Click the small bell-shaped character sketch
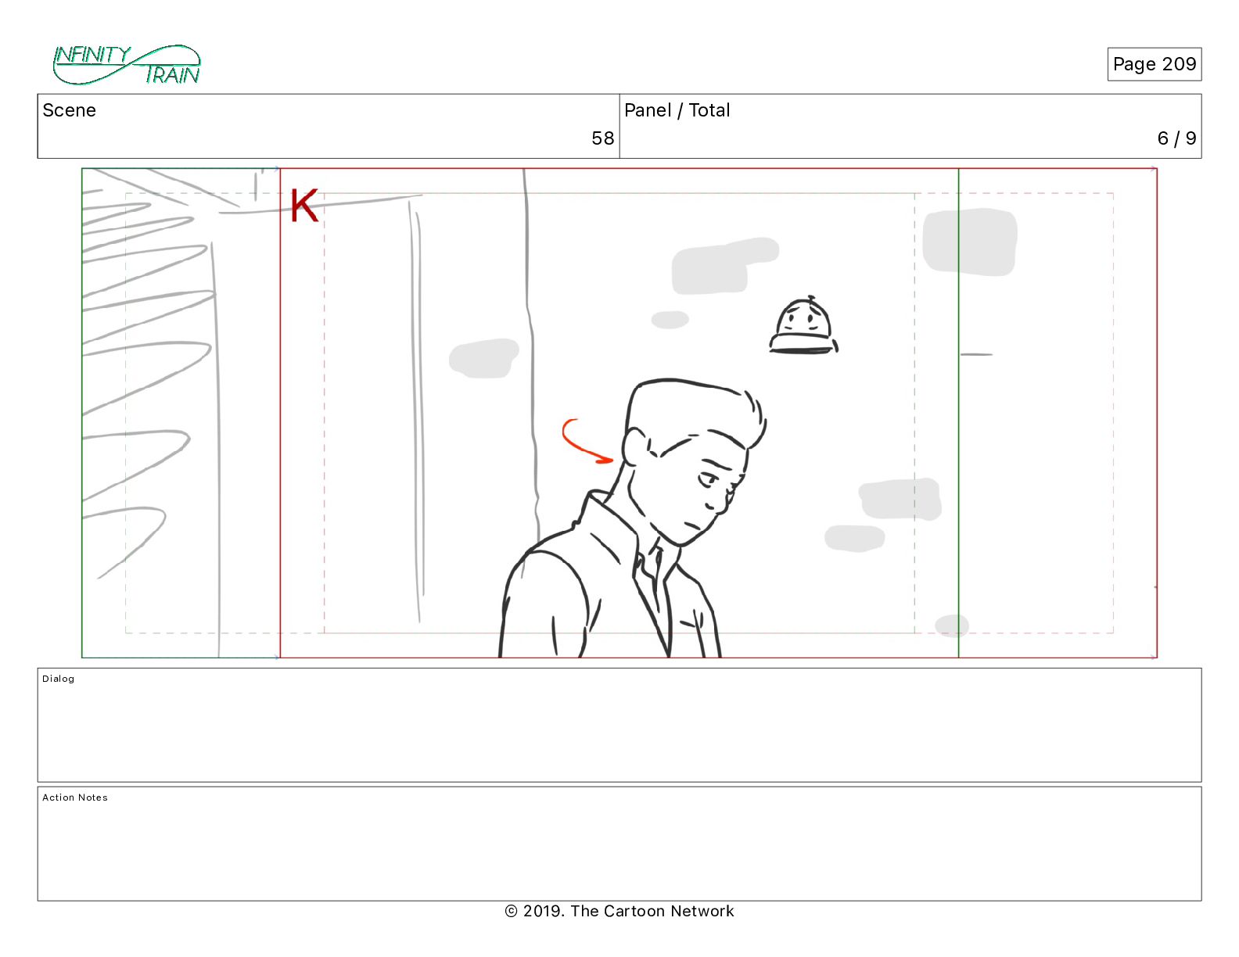 point(804,325)
